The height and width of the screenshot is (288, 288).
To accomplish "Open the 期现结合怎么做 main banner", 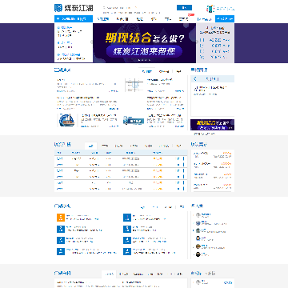I will pyautogui.click(x=145, y=43).
